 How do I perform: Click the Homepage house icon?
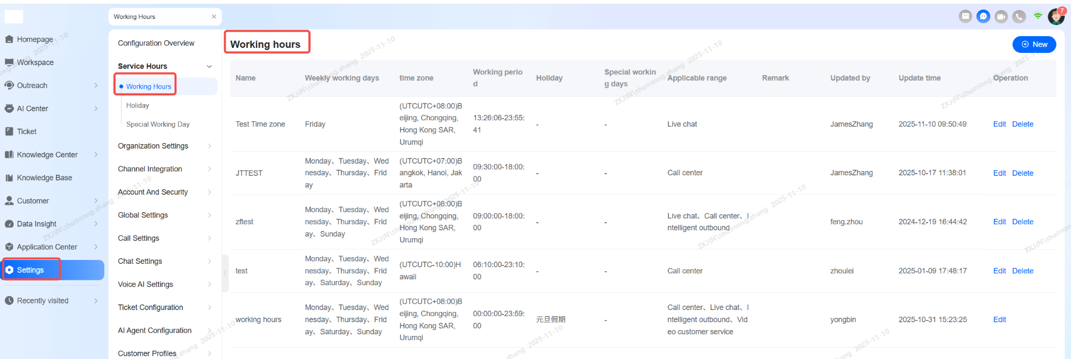pos(9,40)
